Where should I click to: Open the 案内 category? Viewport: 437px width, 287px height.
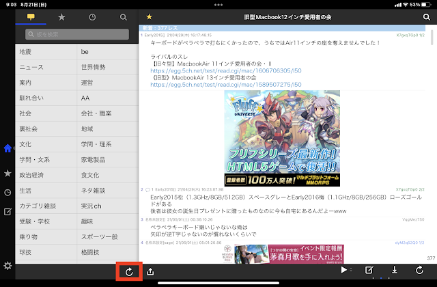pos(46,83)
